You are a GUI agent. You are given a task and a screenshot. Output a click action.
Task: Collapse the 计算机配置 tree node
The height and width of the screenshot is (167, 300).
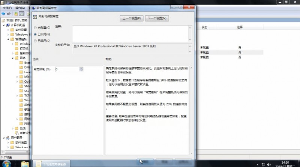[x=4, y=25]
